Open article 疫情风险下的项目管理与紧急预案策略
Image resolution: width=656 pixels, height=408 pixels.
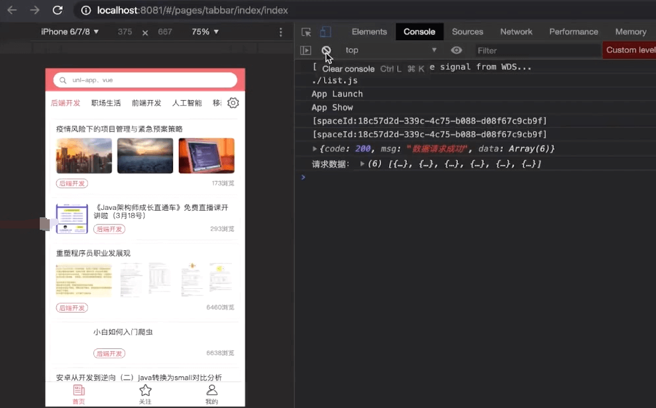click(x=119, y=128)
